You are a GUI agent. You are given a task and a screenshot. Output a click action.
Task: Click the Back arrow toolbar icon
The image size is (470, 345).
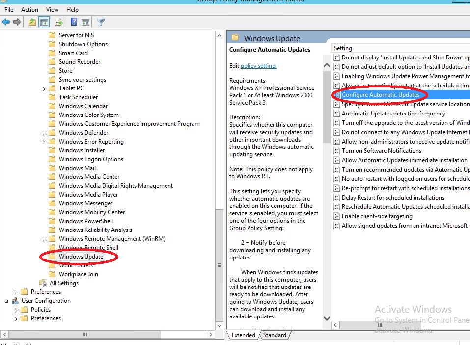6,22
